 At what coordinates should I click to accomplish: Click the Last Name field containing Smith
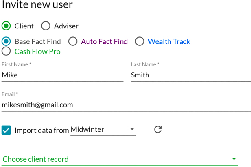190,75
